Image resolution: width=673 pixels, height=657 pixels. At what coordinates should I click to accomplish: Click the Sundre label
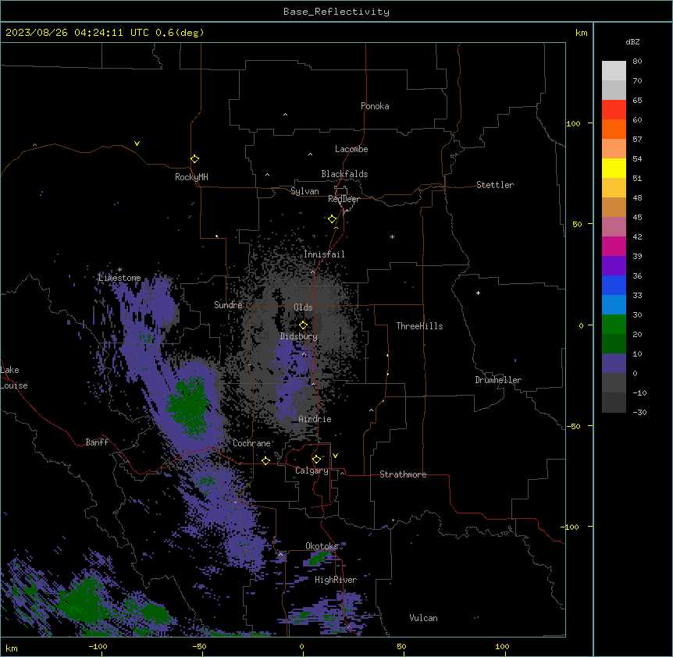(228, 305)
